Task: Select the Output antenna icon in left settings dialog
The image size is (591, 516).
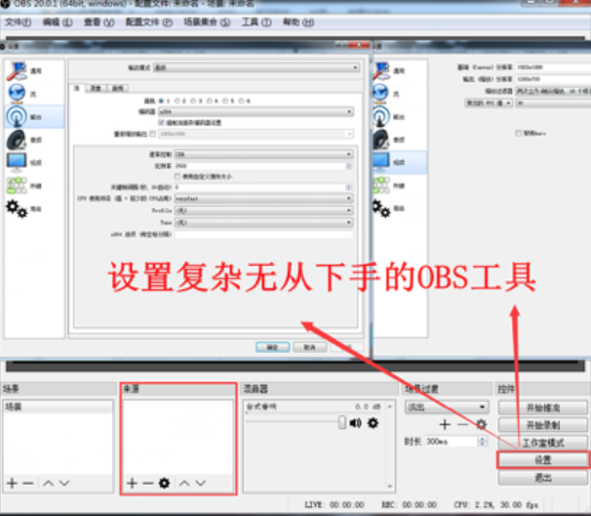Action: [x=16, y=117]
